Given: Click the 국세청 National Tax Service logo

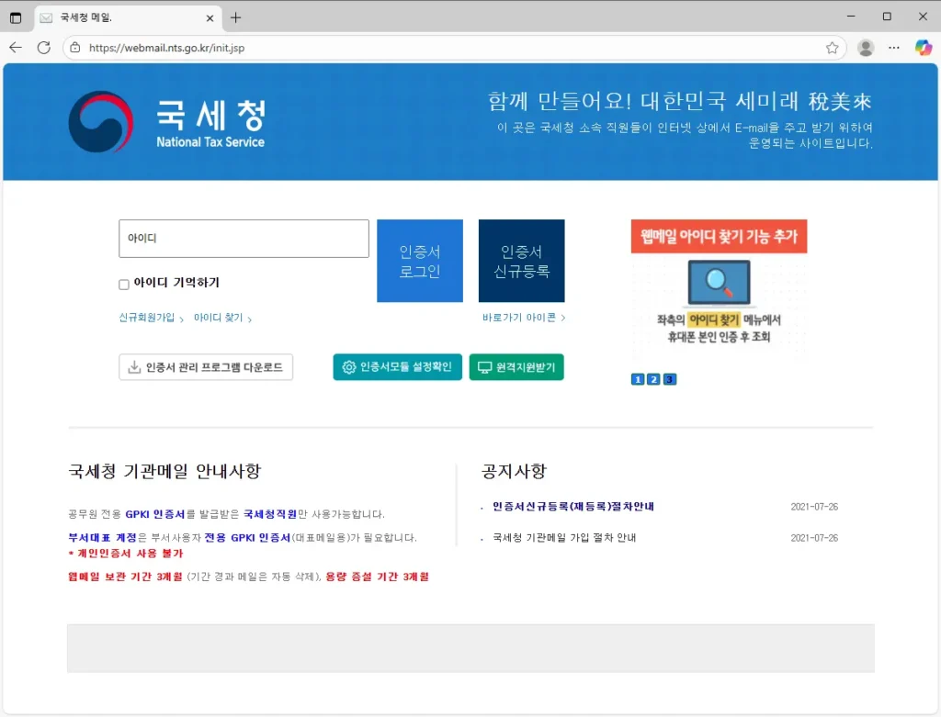Looking at the screenshot, I should 167,121.
